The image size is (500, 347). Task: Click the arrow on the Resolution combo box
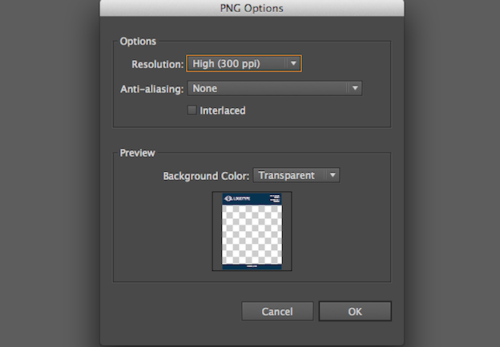[294, 63]
